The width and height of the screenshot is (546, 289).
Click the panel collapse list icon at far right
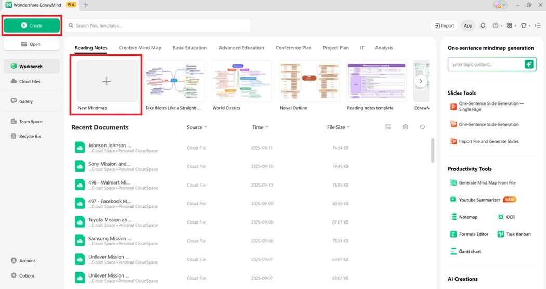[538, 25]
